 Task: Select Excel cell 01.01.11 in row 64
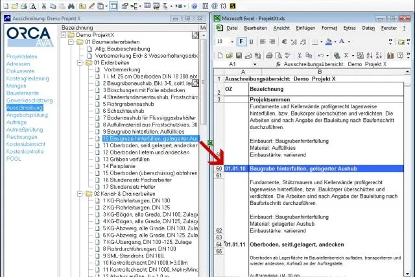point(236,245)
